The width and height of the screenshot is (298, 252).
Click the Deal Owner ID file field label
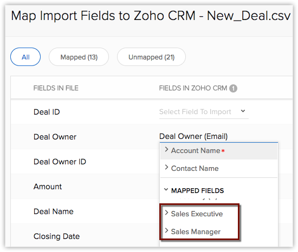[60, 162]
